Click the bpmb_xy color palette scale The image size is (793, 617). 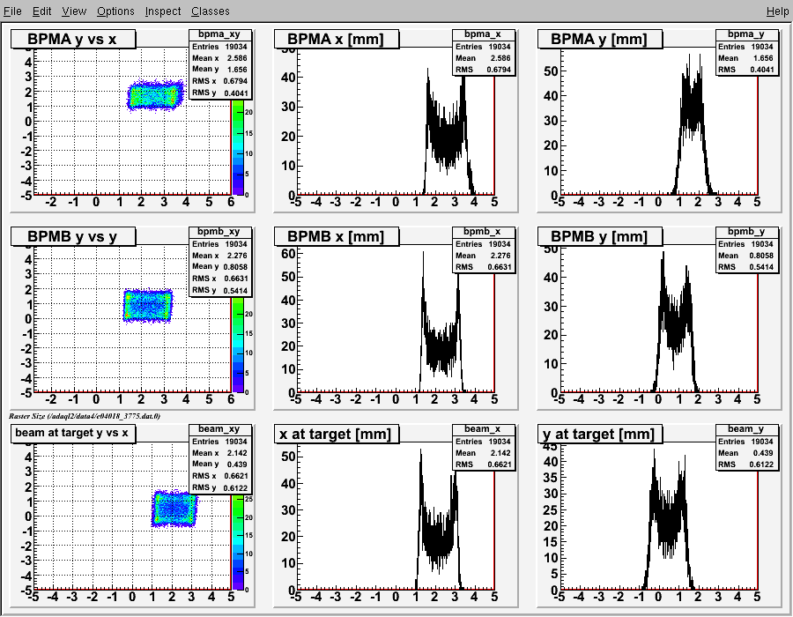238,345
